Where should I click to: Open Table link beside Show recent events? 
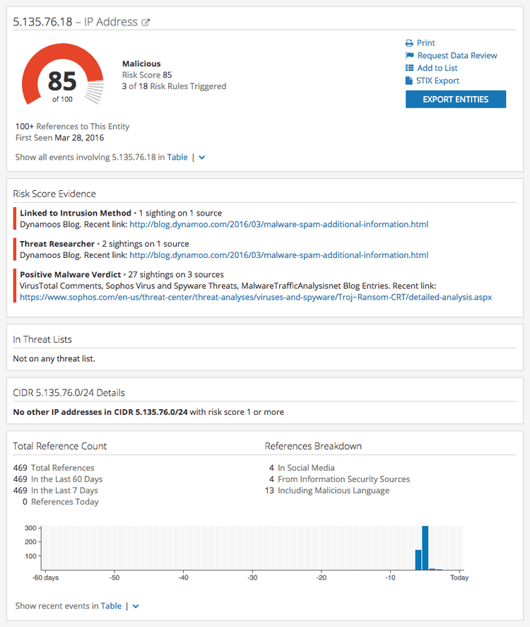(x=111, y=606)
